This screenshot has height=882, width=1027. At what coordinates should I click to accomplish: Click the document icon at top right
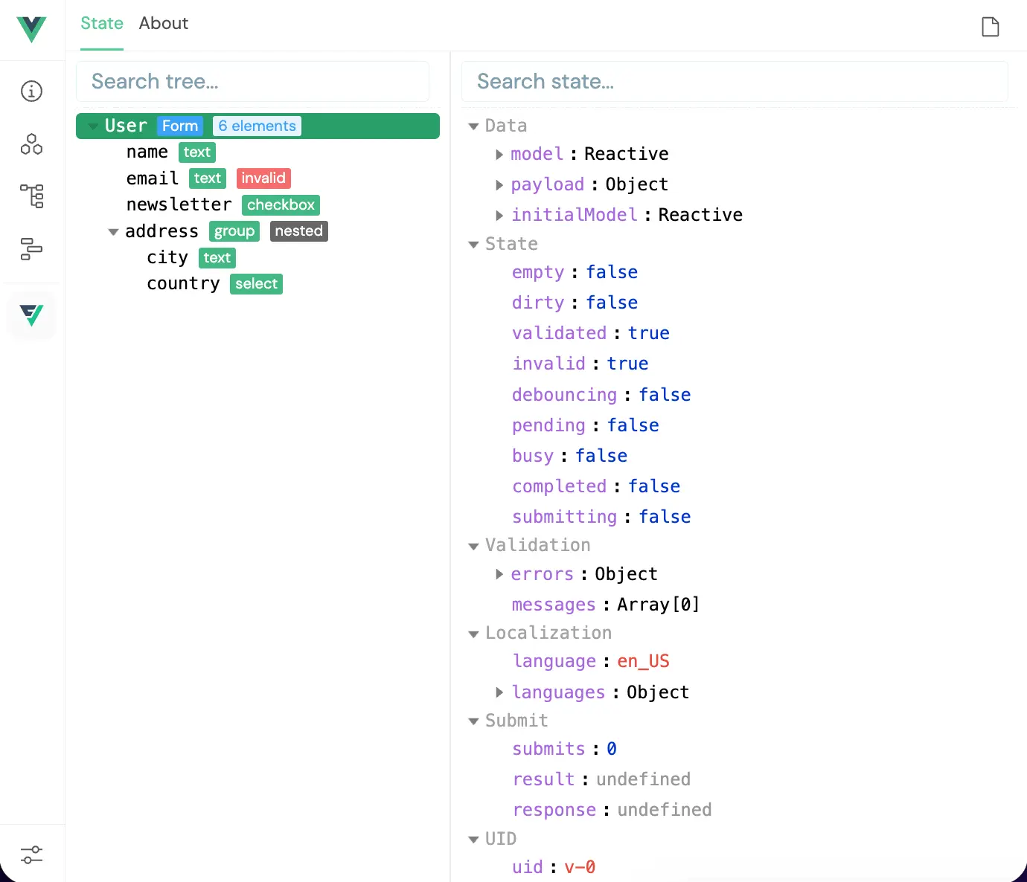pyautogui.click(x=991, y=27)
